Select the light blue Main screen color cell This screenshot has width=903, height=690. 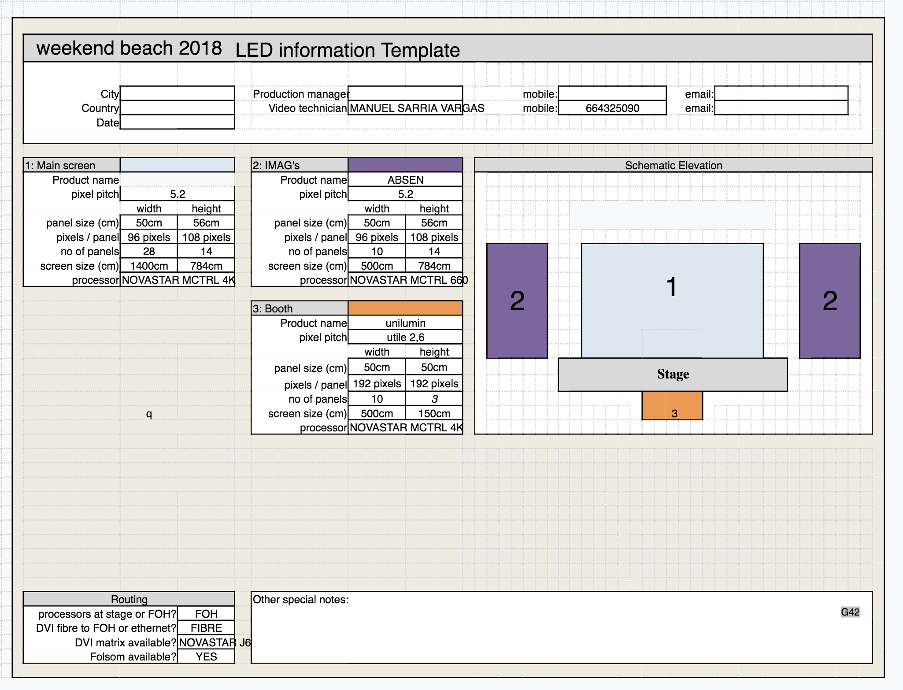coord(177,165)
